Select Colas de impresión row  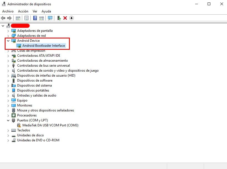point(31,51)
